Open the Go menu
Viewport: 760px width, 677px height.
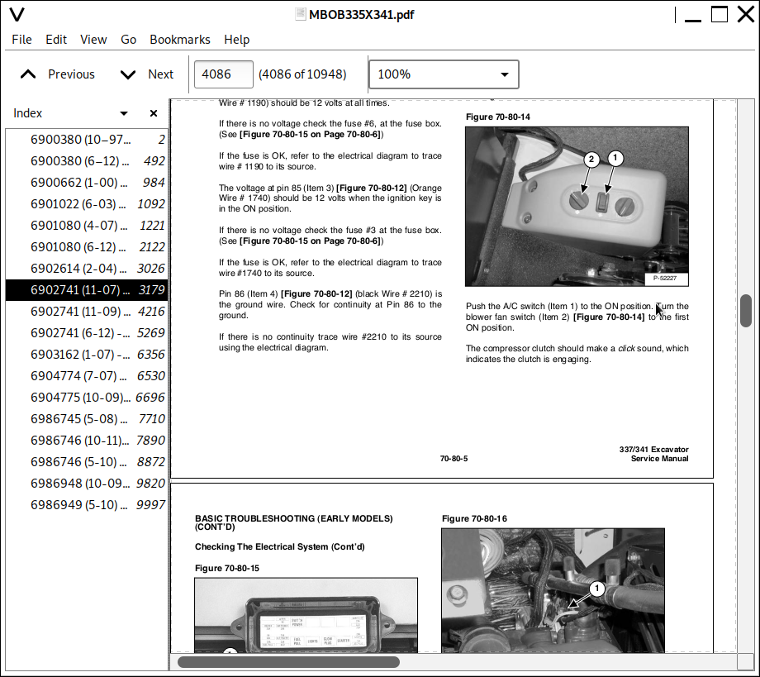tap(128, 40)
